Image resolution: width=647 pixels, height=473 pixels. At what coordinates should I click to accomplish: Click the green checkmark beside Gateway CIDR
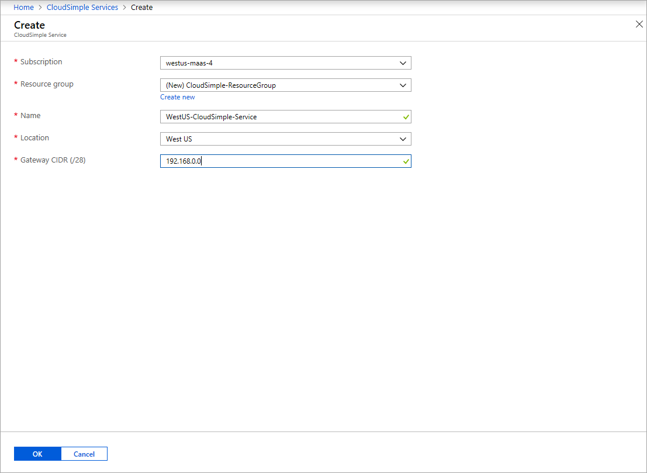(x=405, y=161)
